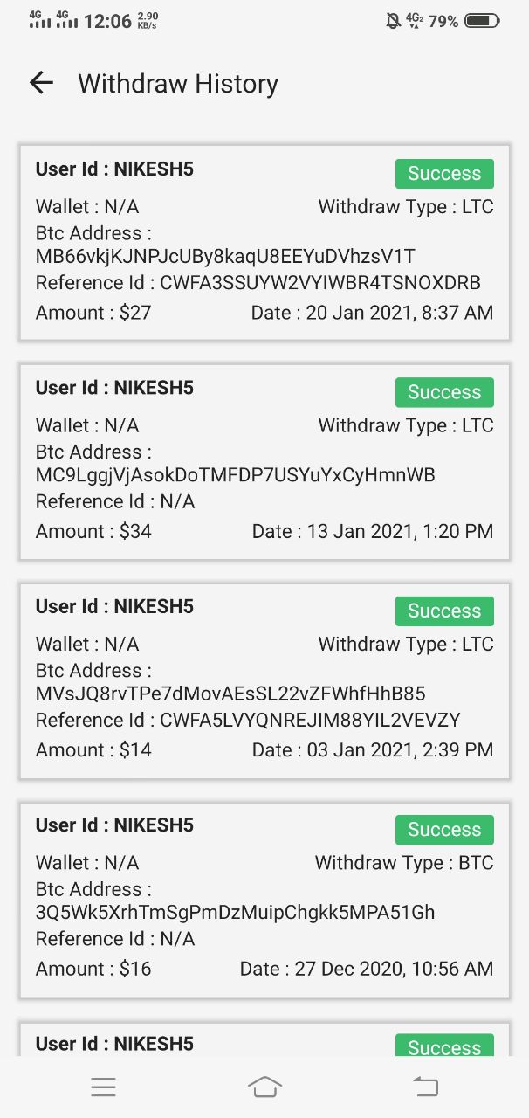Tap the back arrow icon
529x1118 pixels.
[41, 83]
